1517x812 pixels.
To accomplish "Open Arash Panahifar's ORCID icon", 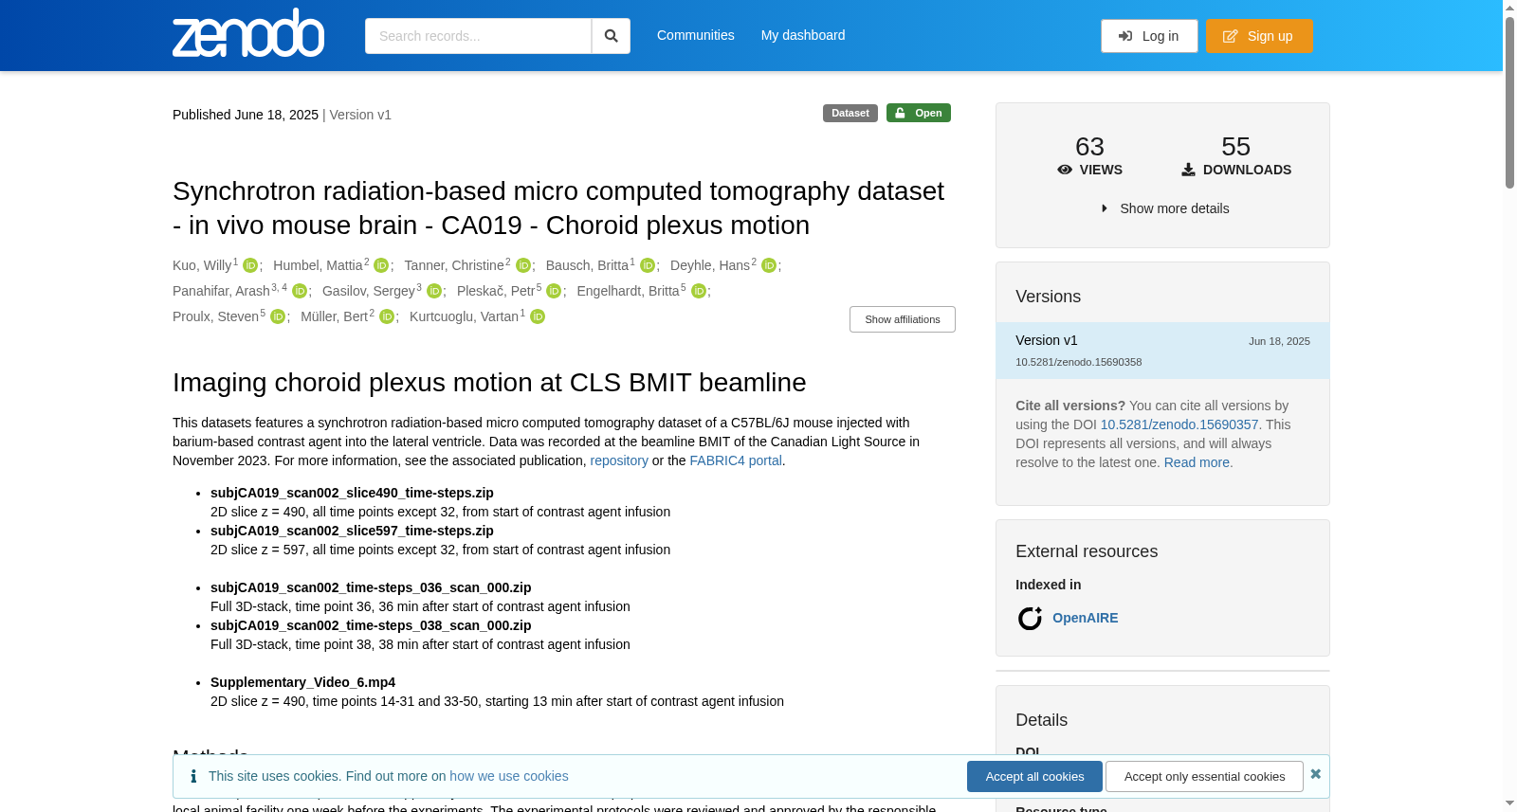I will point(300,292).
